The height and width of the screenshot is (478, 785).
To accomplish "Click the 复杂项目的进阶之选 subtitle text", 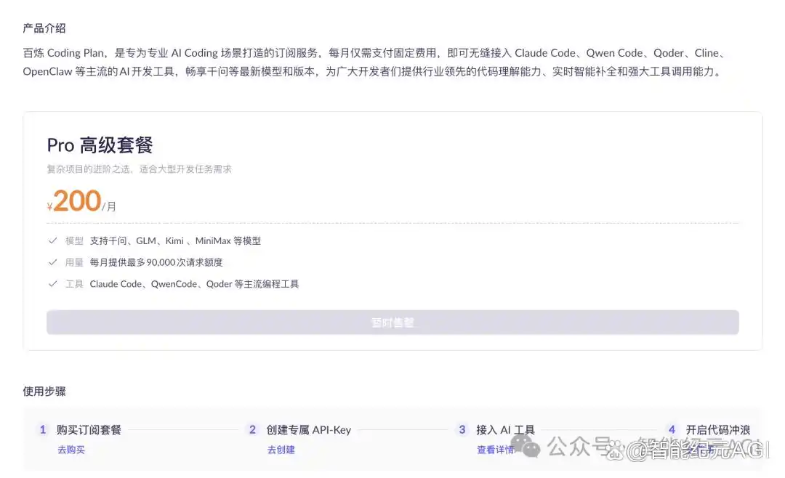I will (139, 169).
